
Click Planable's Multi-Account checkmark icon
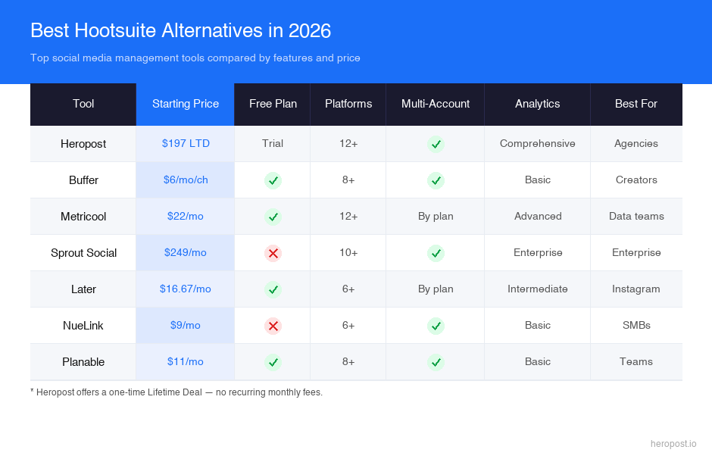pyautogui.click(x=436, y=362)
